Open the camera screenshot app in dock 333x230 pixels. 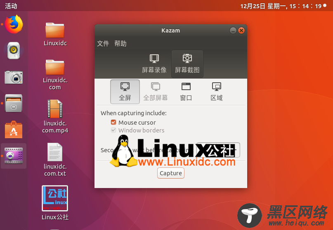pyautogui.click(x=14, y=77)
